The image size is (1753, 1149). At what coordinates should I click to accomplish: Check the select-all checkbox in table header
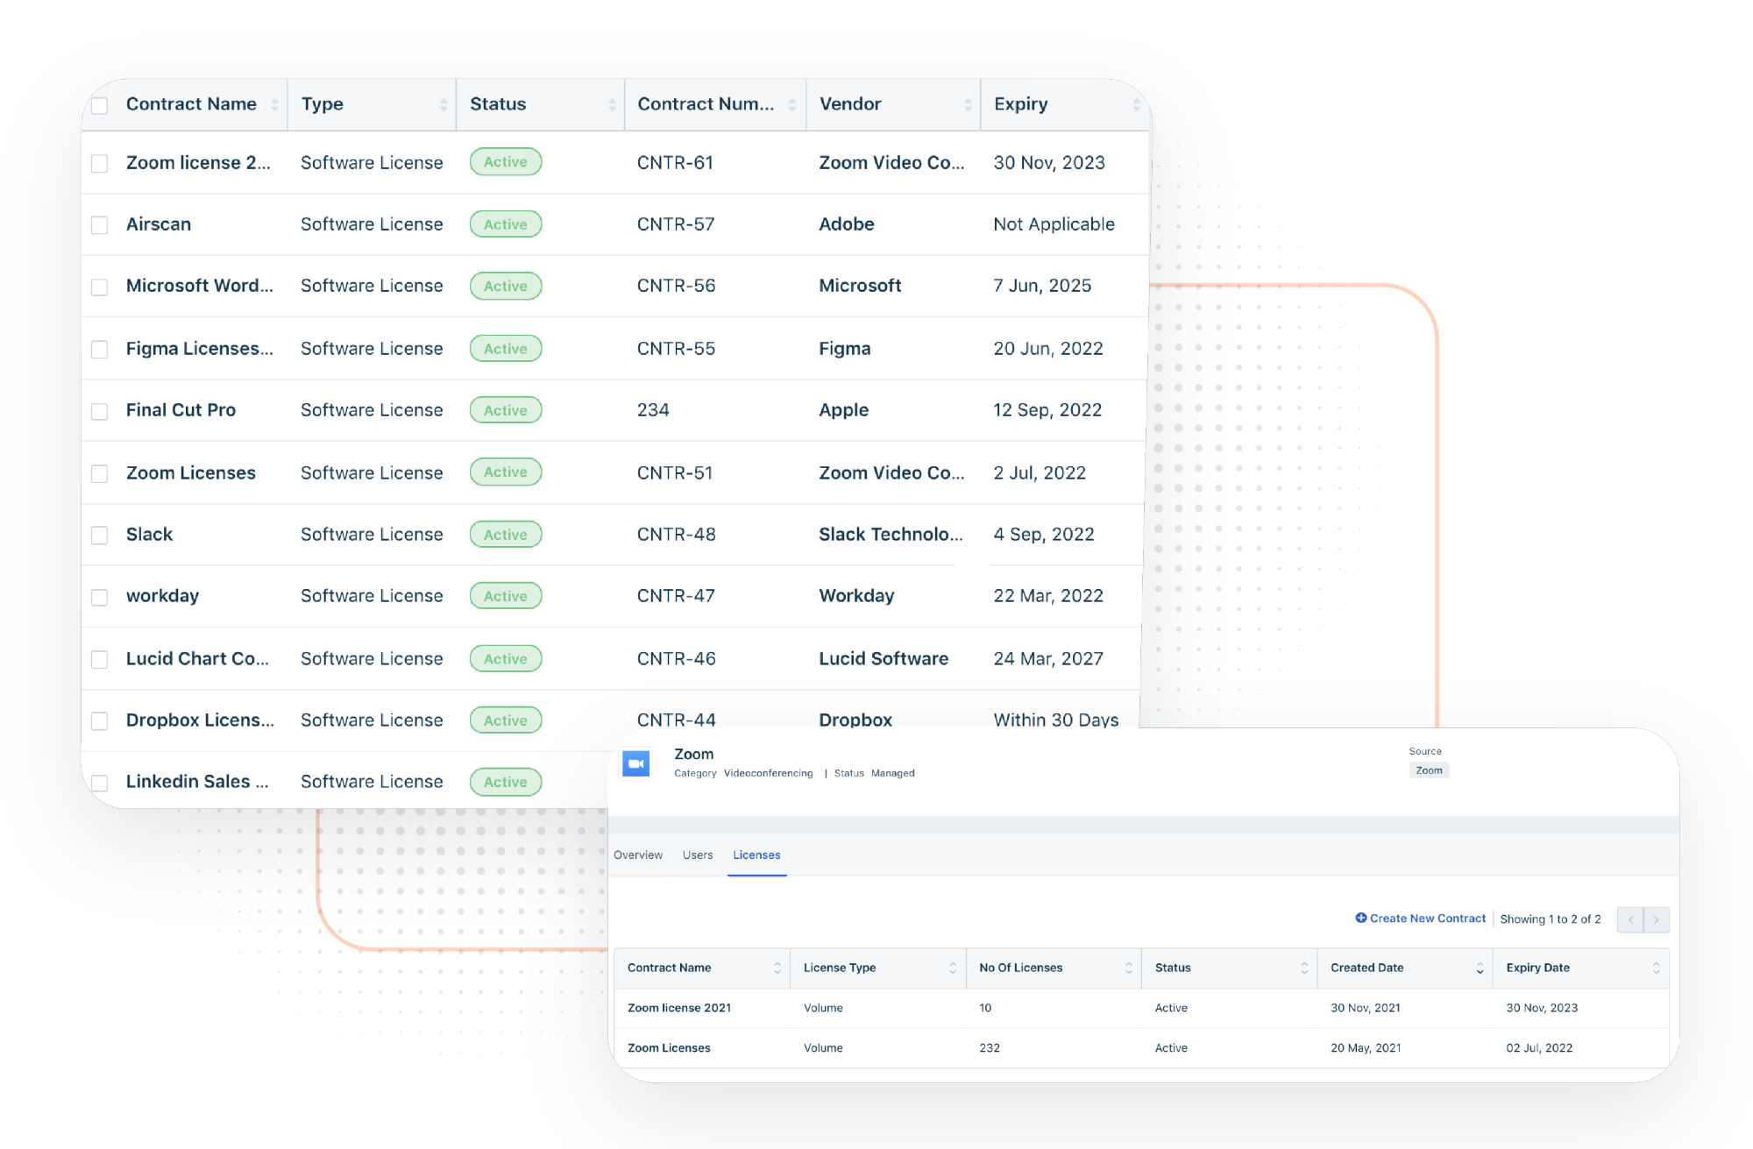pyautogui.click(x=99, y=103)
